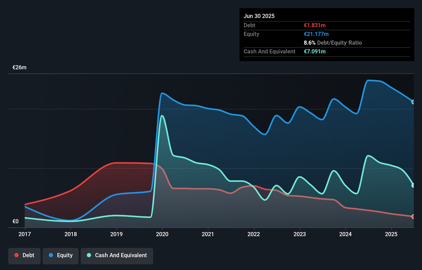Image resolution: width=422 pixels, height=270 pixels.
Task: Select the teal Cash endpoint marker
Action: (413, 185)
